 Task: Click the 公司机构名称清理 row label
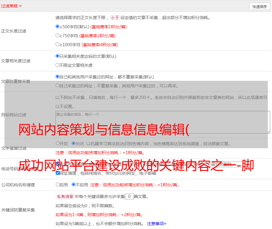click(18, 185)
